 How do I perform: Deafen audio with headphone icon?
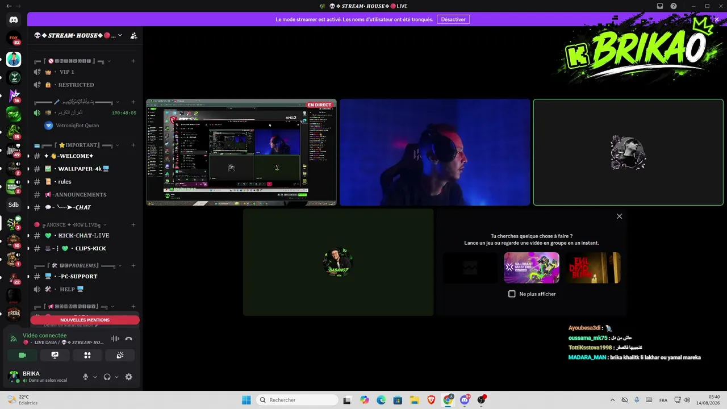pyautogui.click(x=107, y=377)
